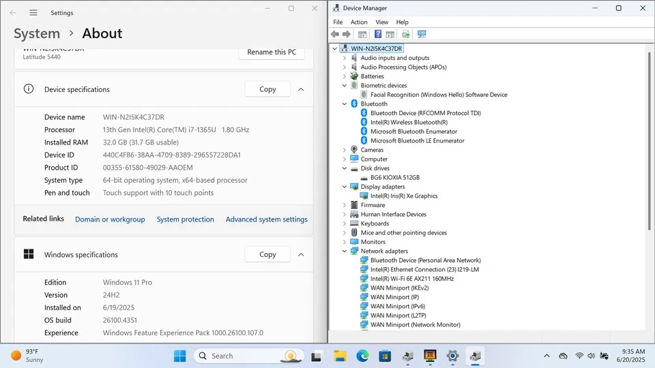Click the Back arrow in Device Manager toolbar
The height and width of the screenshot is (368, 655).
334,34
